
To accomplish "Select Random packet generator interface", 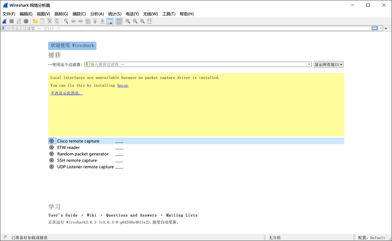I will tap(196, 154).
